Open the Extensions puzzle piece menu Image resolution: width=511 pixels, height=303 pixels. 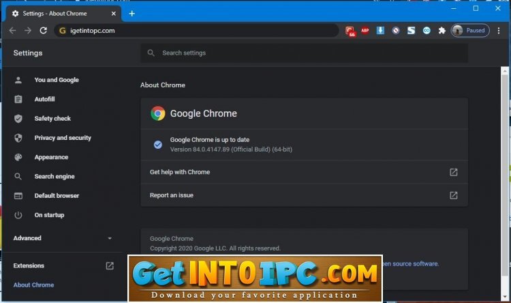[442, 31]
